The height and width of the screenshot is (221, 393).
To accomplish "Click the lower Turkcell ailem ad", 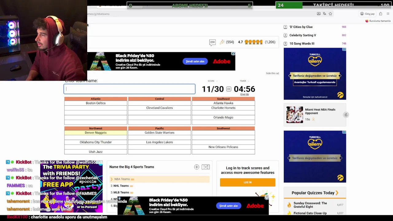I will [x=315, y=157].
